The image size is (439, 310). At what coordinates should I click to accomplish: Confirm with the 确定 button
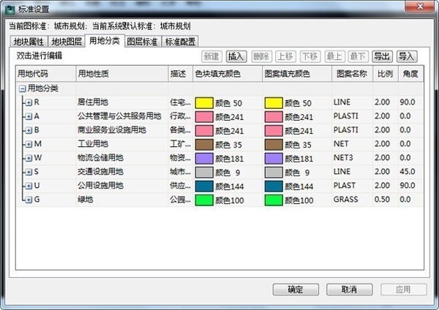pos(296,290)
